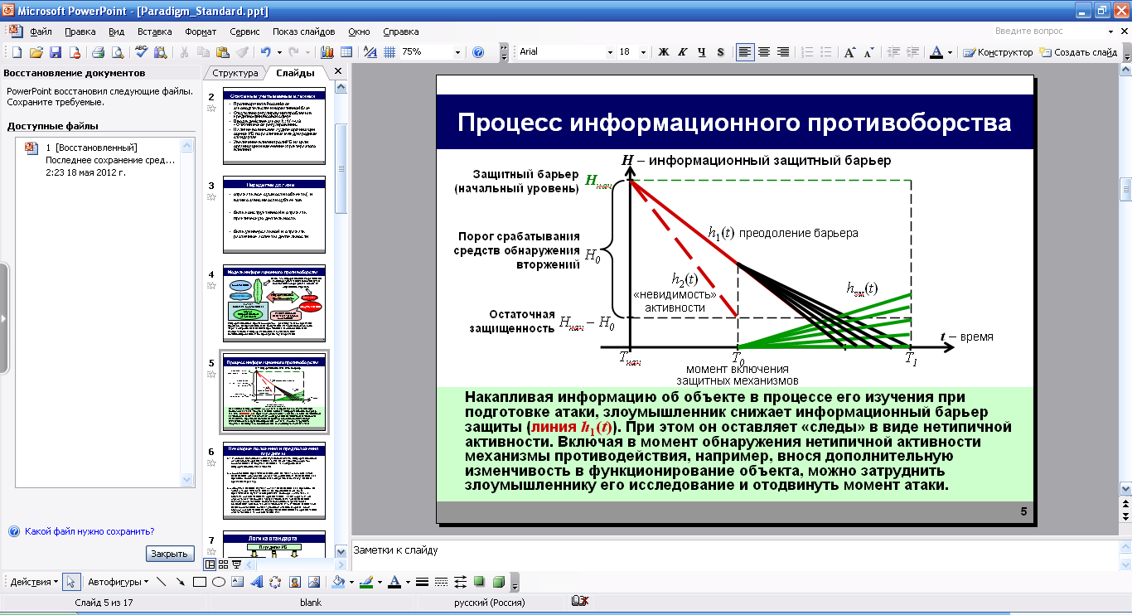Select the Line drawing tool
This screenshot has width=1132, height=615.
161,581
